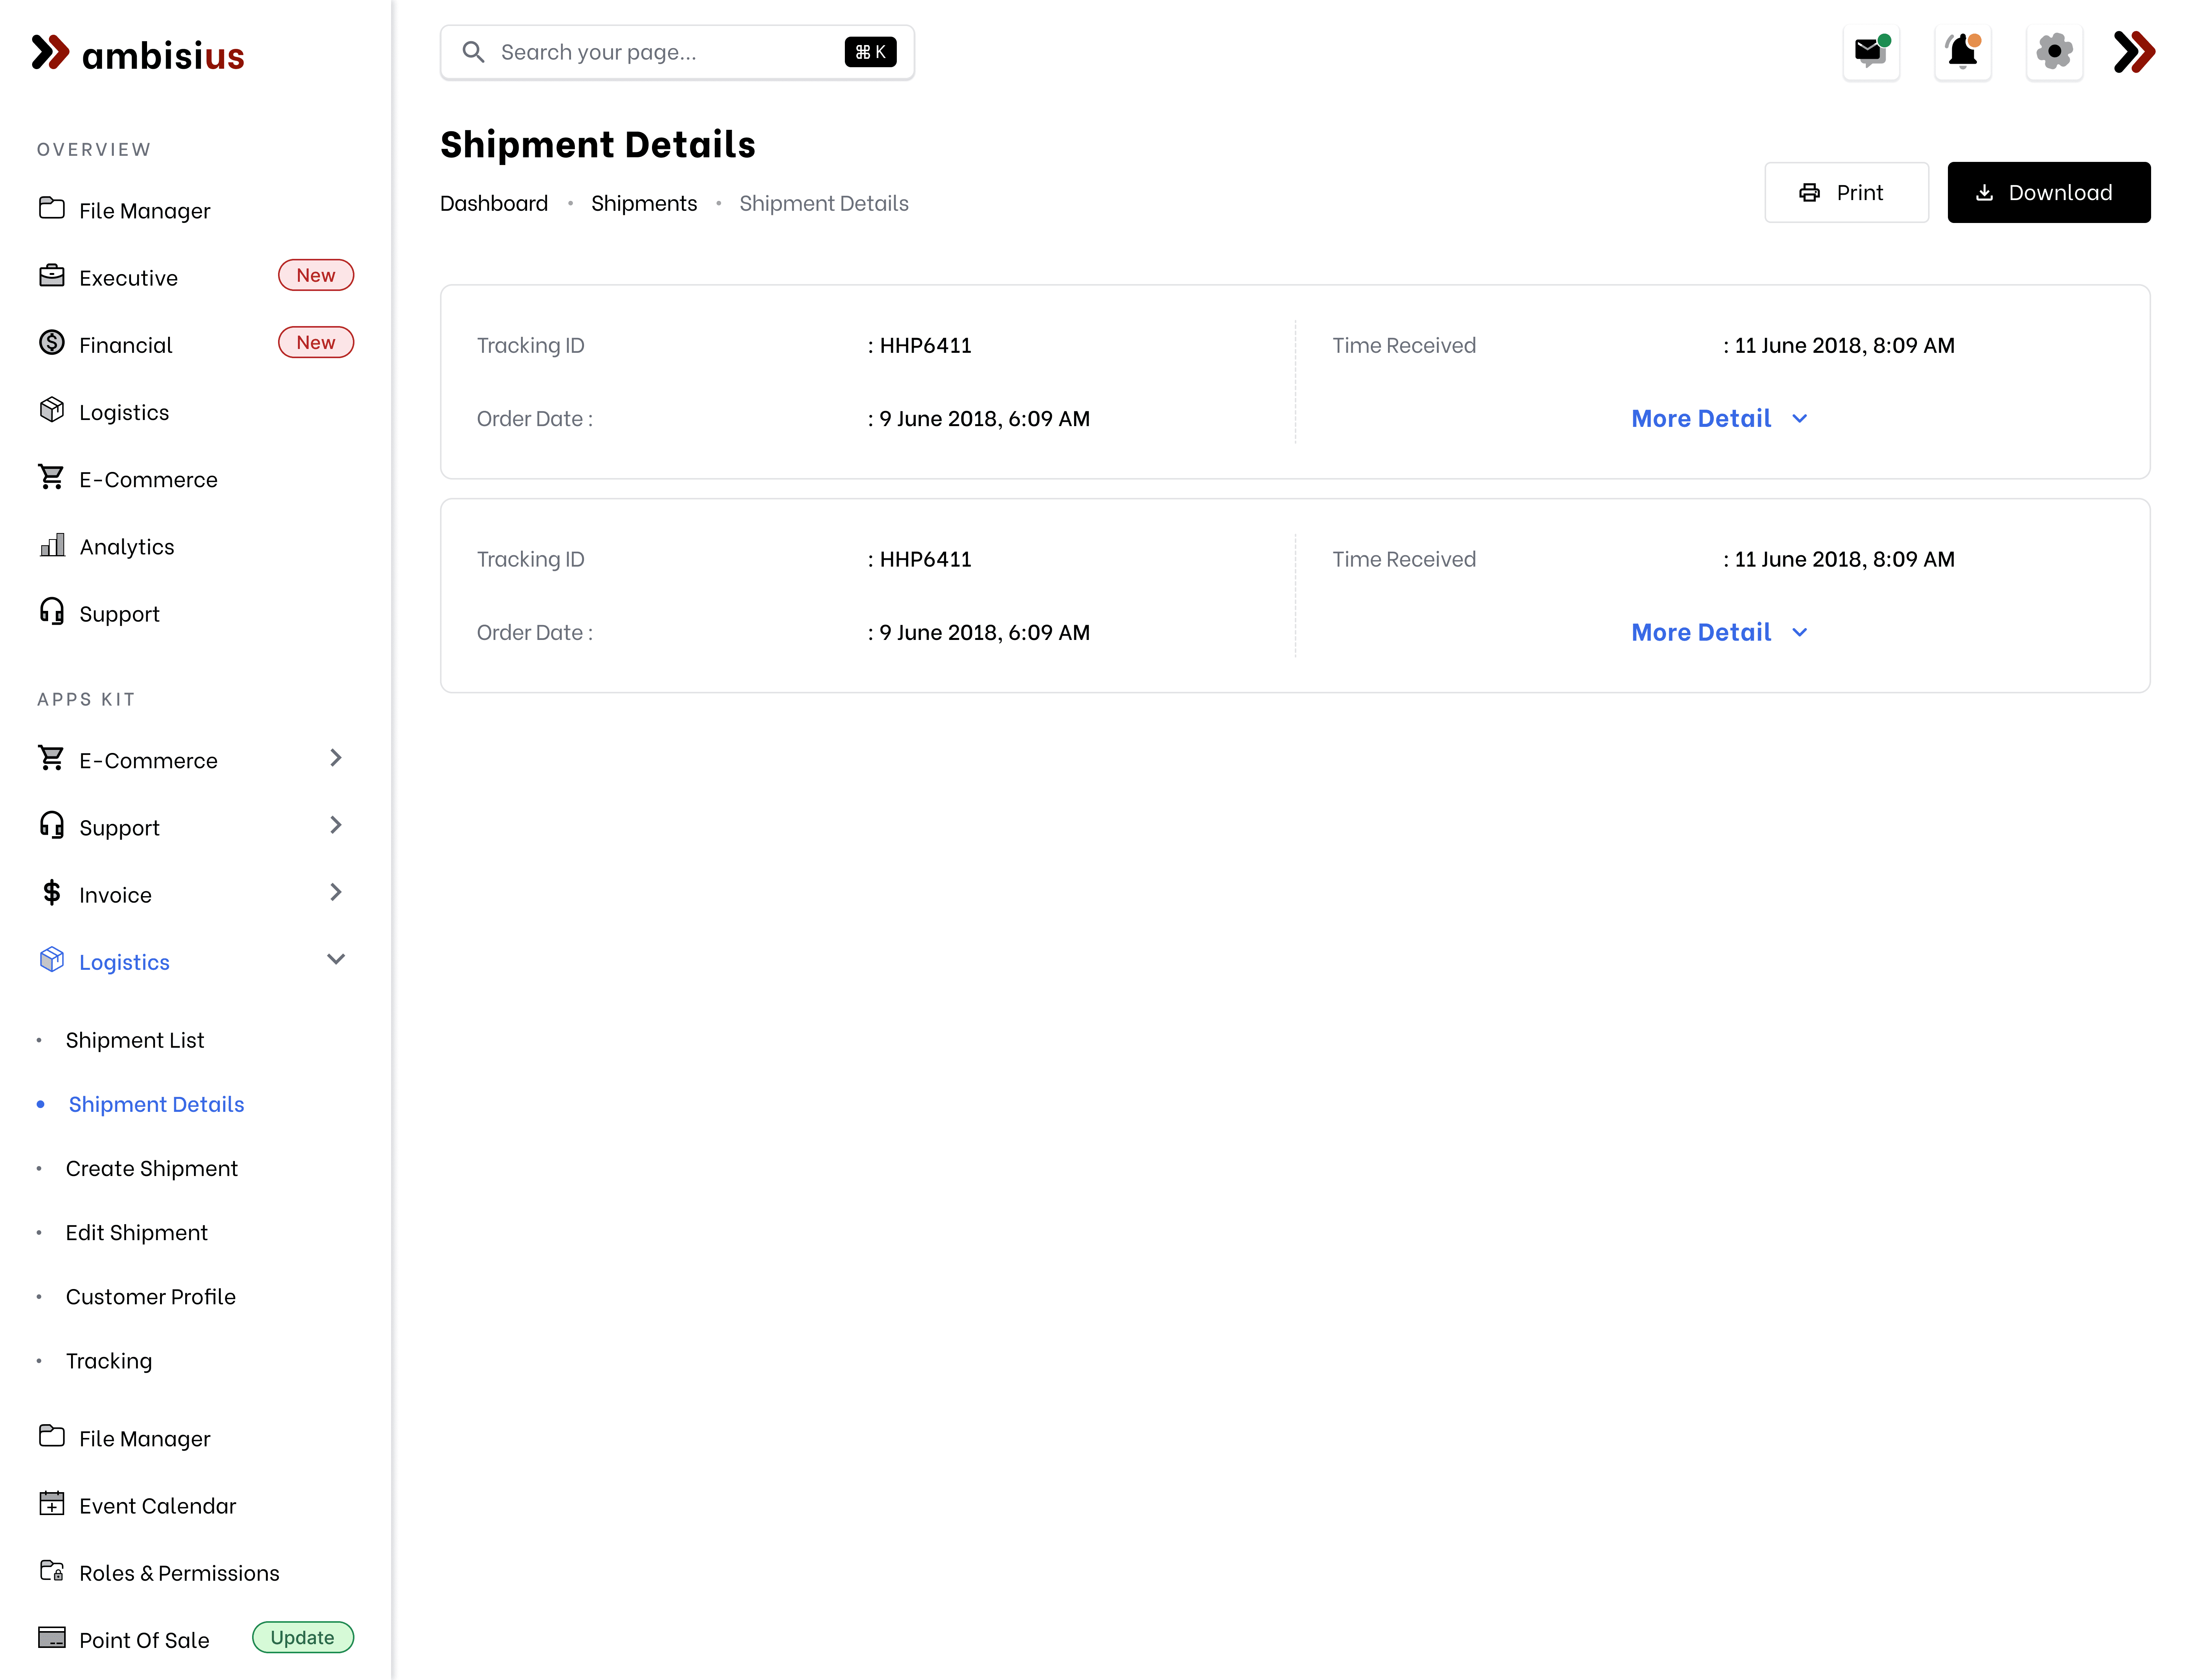The width and height of the screenshot is (2200, 1680).
Task: Open Event Calendar from the sidebar
Action: tap(157, 1506)
